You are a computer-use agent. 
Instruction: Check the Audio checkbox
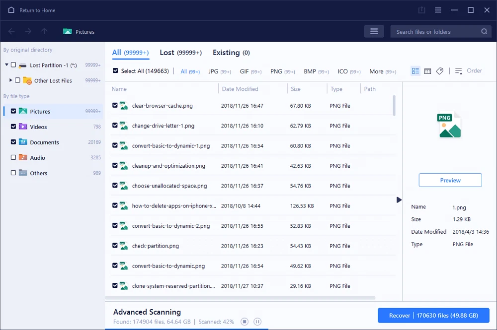pyautogui.click(x=13, y=157)
